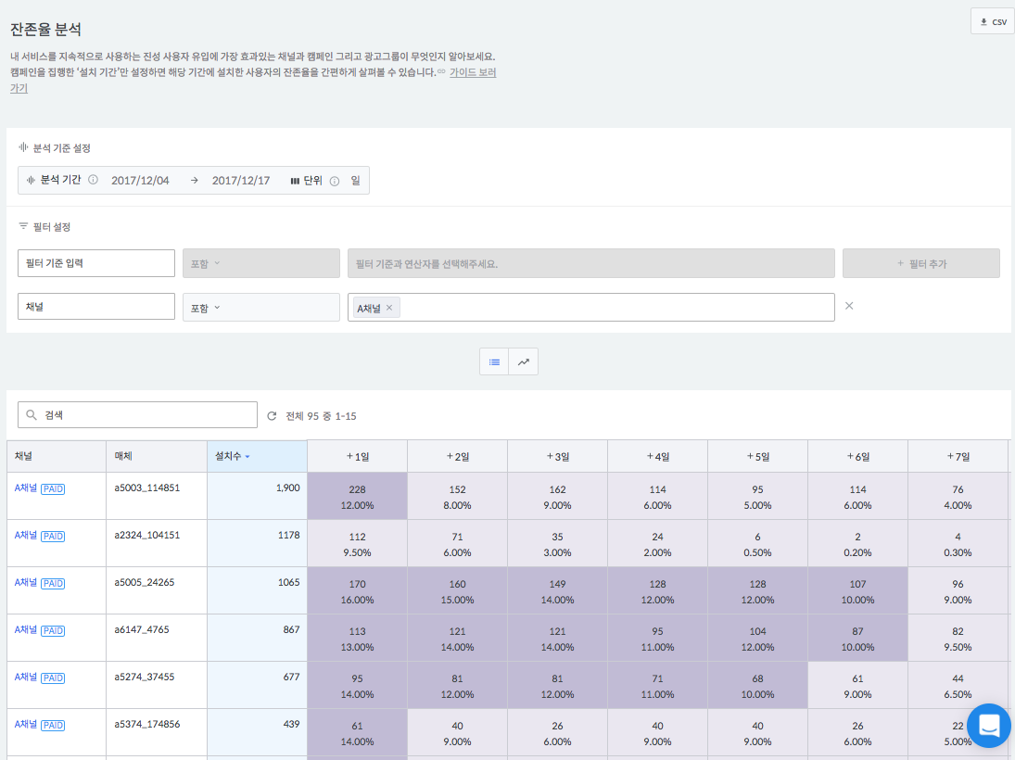This screenshot has width=1015, height=760.
Task: Click the search magnifier icon
Action: point(32,415)
